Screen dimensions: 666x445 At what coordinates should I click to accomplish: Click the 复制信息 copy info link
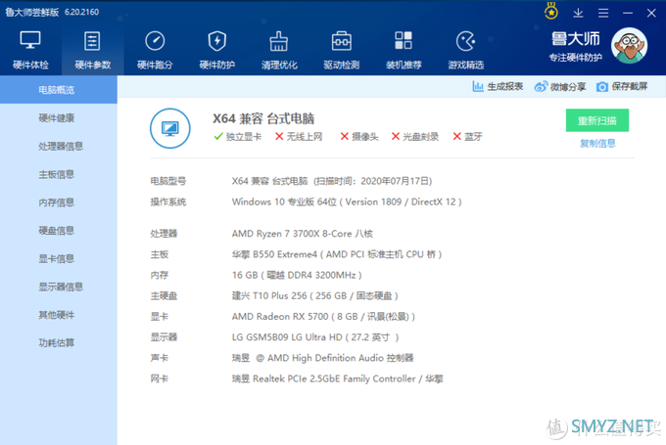point(597,144)
